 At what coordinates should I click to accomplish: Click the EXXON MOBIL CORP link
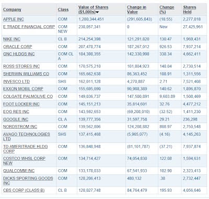23,89
